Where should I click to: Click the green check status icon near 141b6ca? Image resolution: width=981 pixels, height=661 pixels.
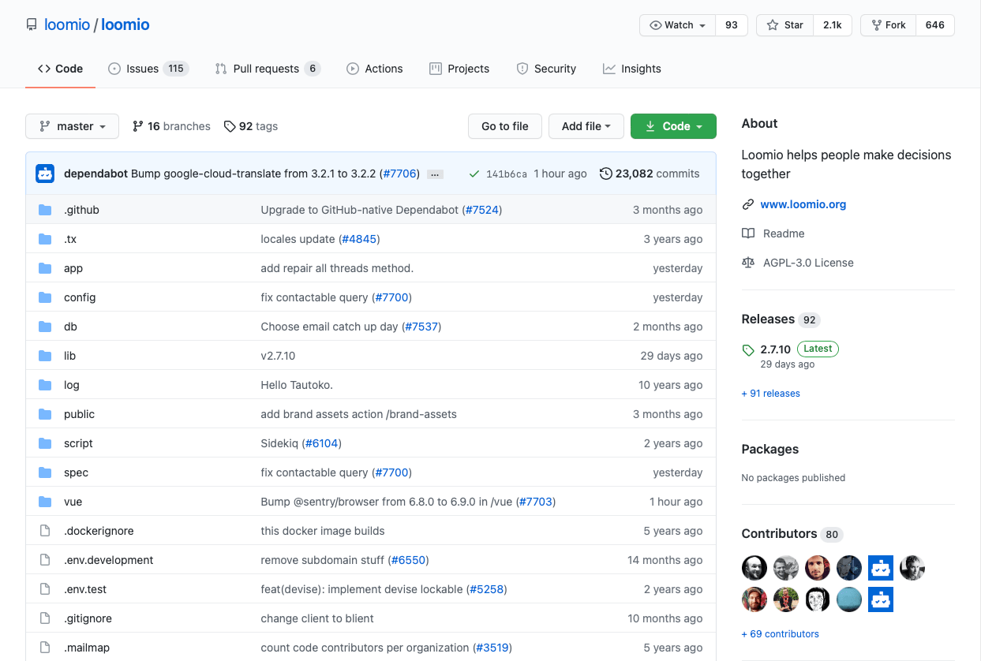[474, 174]
